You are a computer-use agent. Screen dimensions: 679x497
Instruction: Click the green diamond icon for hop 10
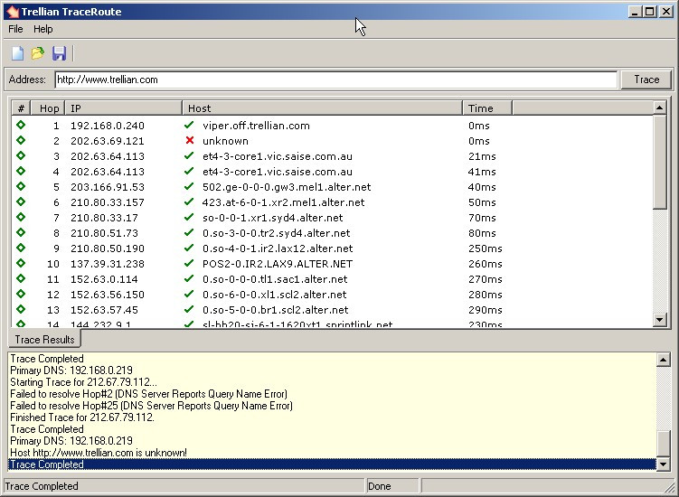click(21, 263)
